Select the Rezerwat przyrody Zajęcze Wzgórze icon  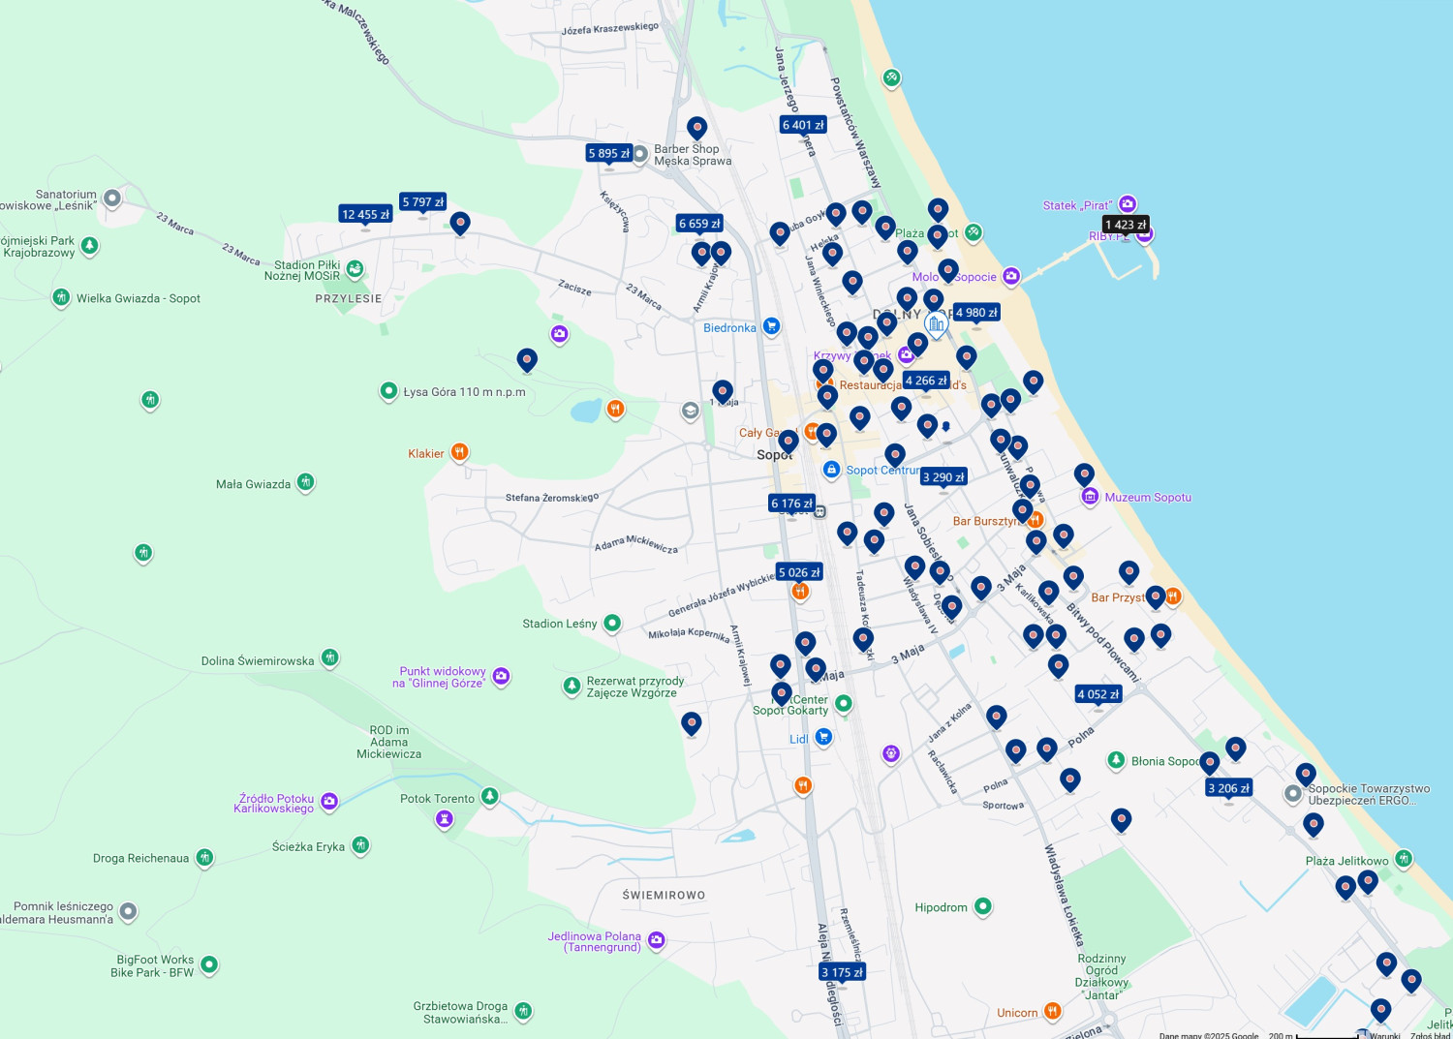click(572, 687)
